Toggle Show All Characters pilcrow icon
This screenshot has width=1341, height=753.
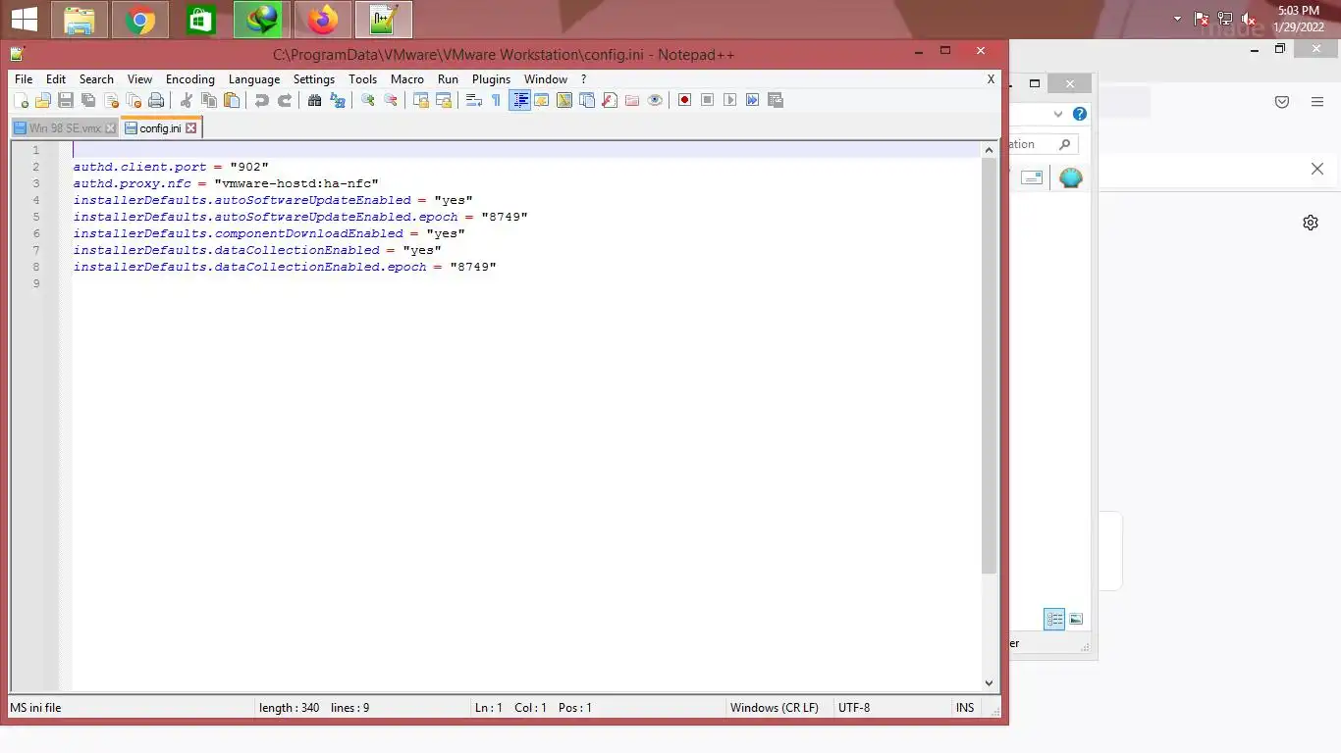[496, 100]
